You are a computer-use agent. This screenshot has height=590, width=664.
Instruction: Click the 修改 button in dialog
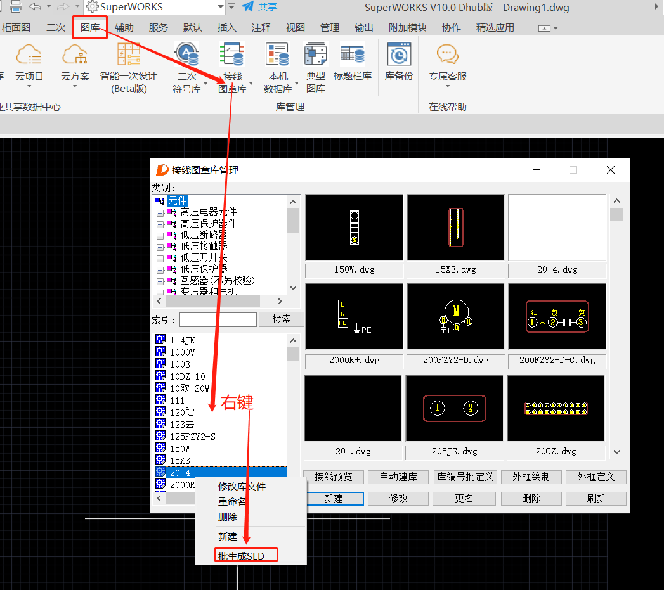point(398,499)
